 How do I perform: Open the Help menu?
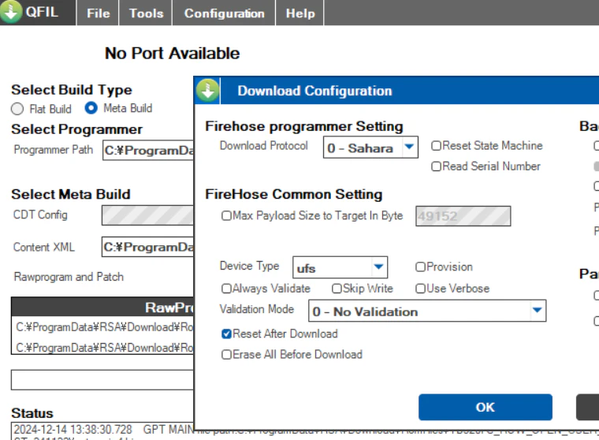[x=300, y=13]
